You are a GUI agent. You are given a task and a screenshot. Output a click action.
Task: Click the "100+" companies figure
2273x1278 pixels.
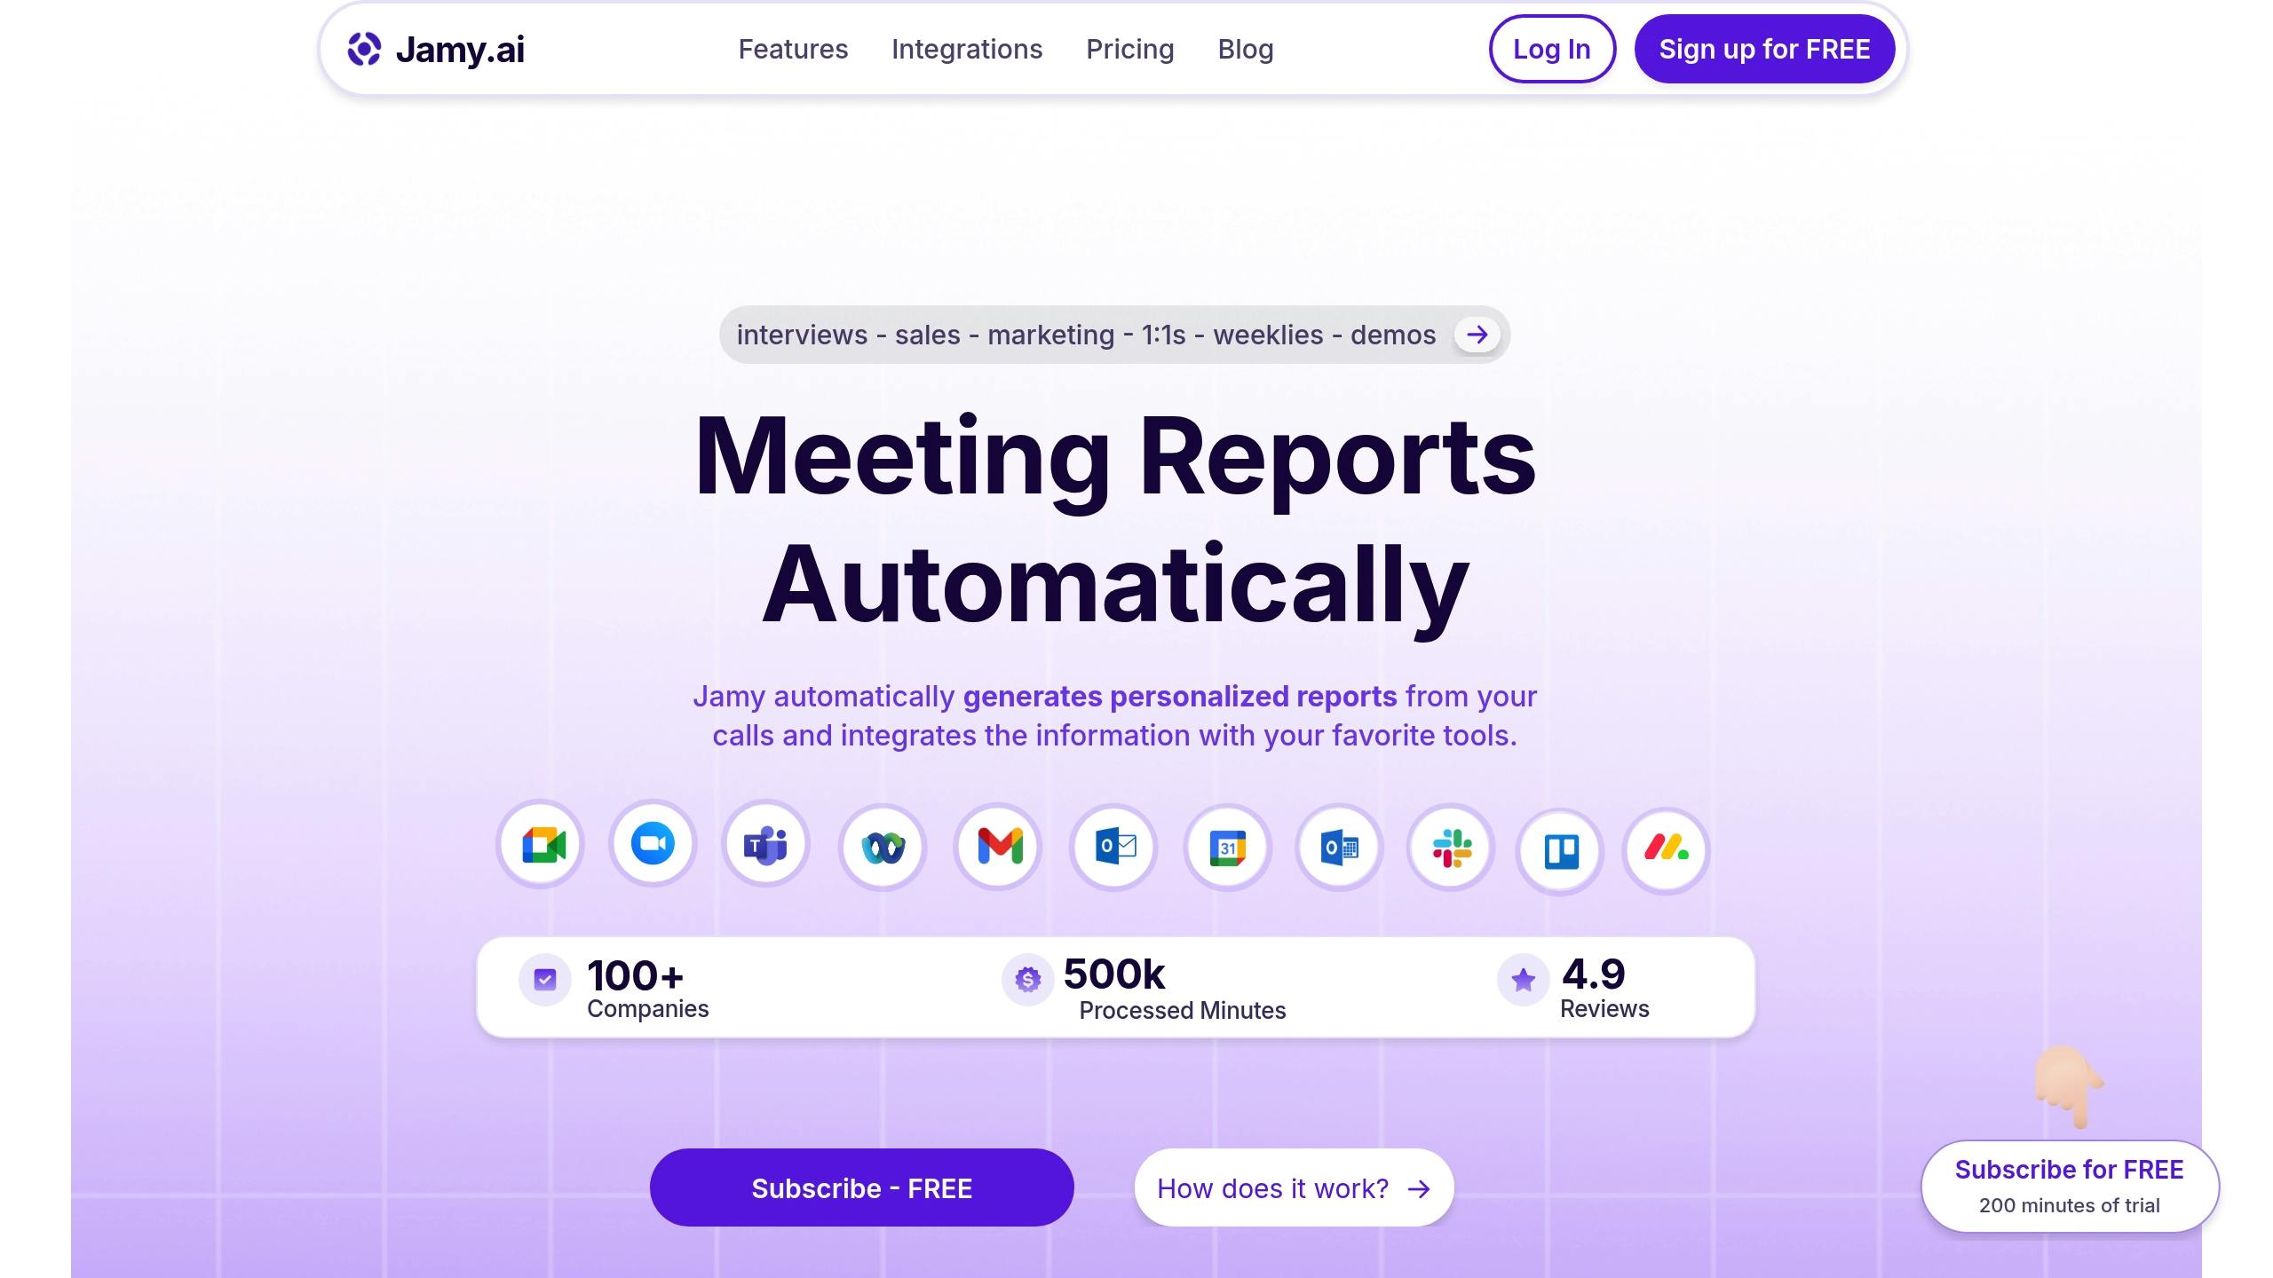coord(636,975)
